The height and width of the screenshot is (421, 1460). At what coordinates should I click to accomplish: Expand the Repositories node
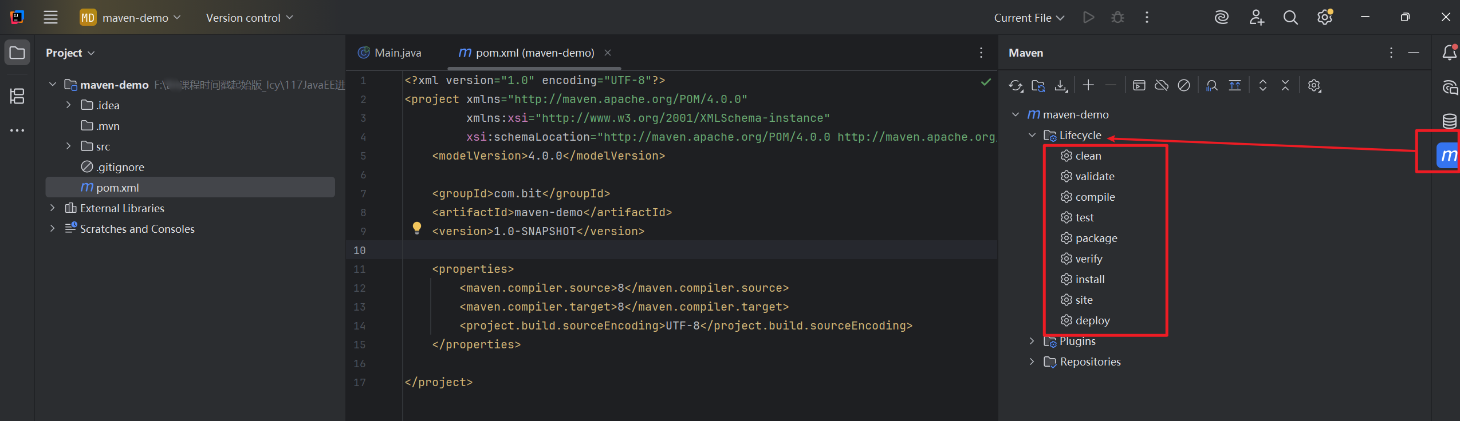1032,362
